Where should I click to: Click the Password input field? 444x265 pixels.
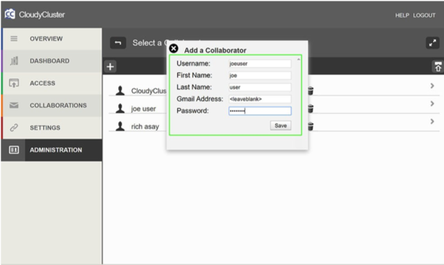click(260, 111)
